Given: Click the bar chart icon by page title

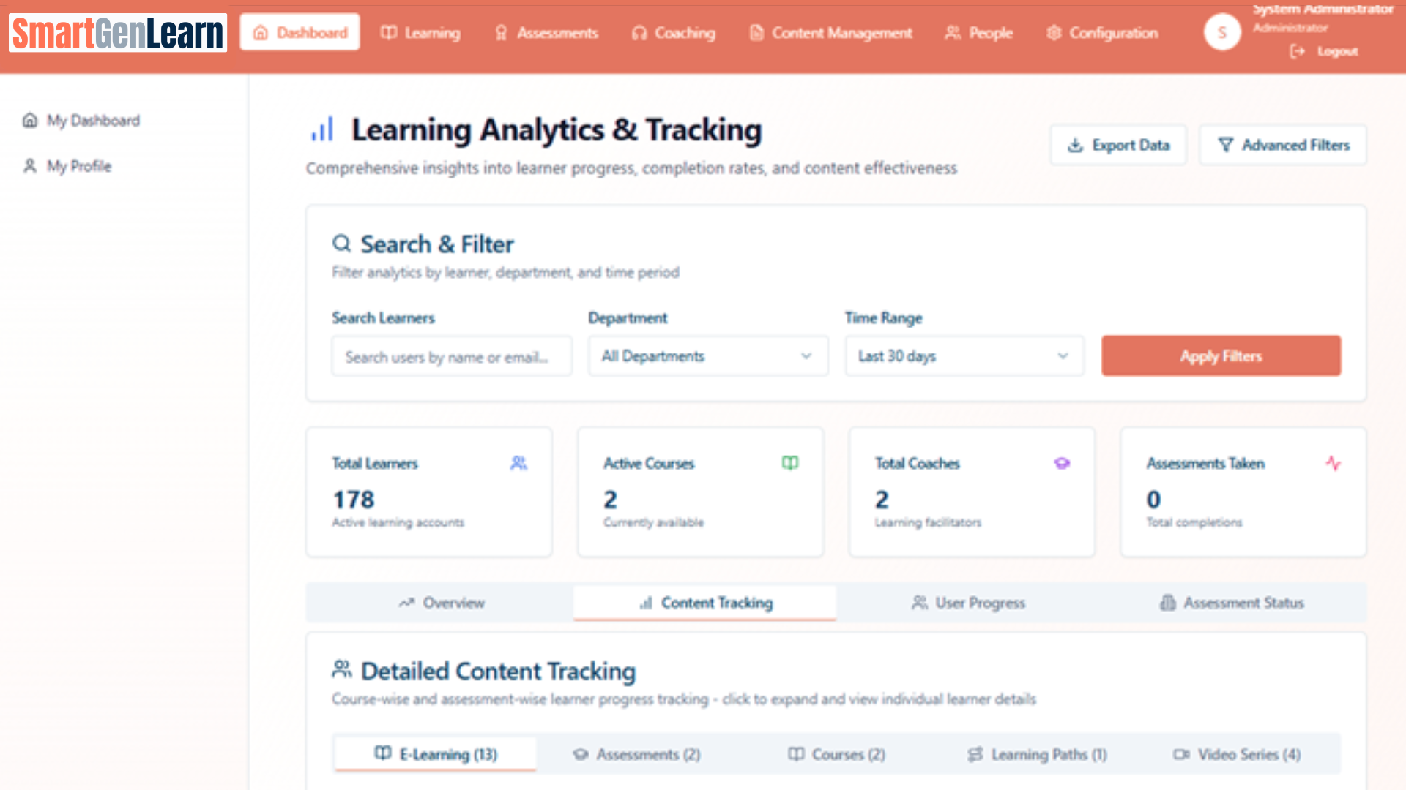Looking at the screenshot, I should pyautogui.click(x=322, y=129).
